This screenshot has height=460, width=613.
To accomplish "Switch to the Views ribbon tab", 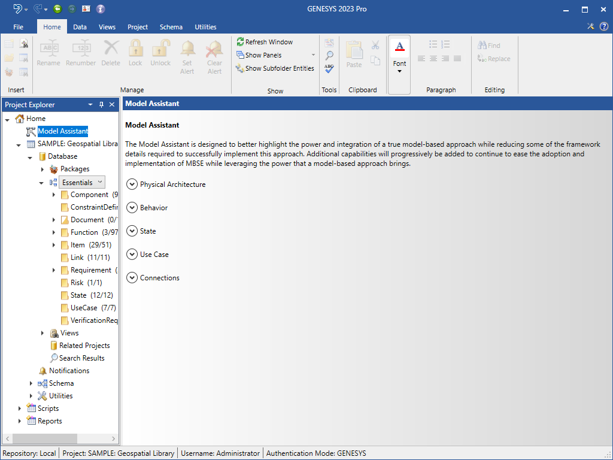I will (x=107, y=27).
